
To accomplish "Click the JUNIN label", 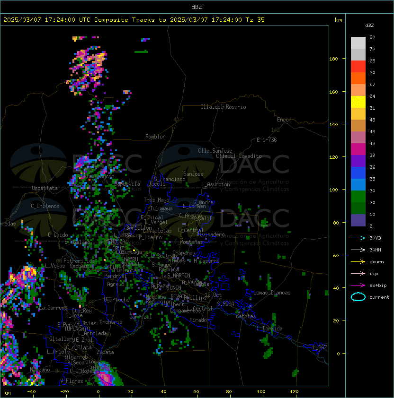I will [174, 287].
